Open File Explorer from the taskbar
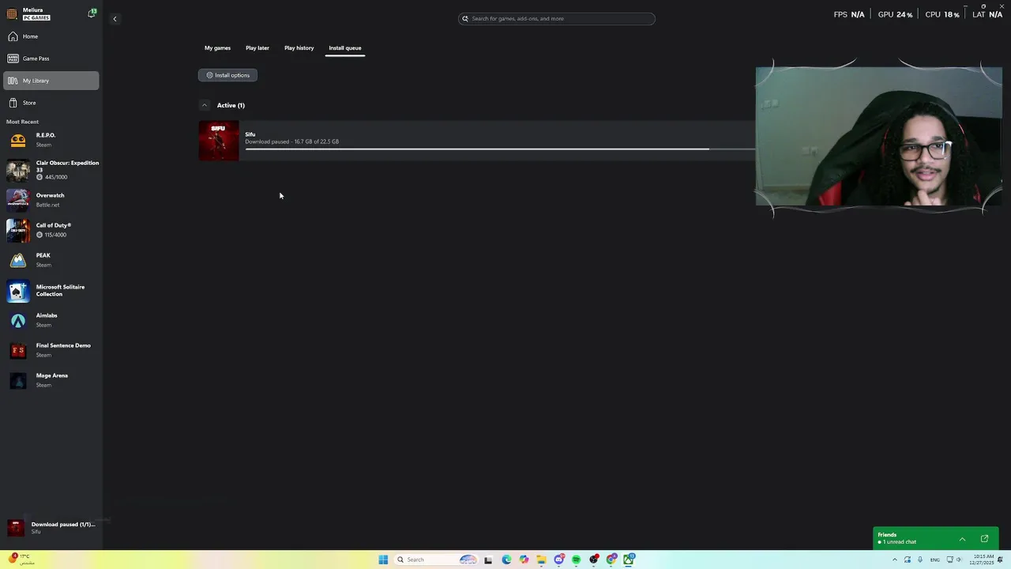Image resolution: width=1011 pixels, height=569 pixels. (x=541, y=560)
